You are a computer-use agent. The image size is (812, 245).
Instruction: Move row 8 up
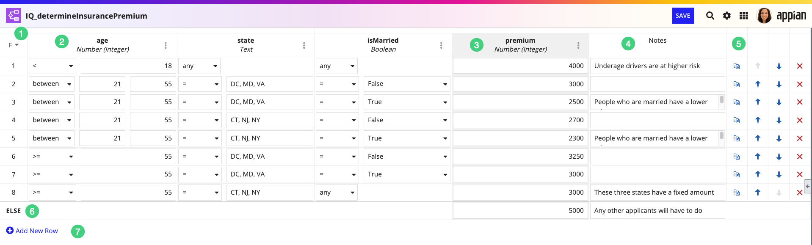pos(758,193)
